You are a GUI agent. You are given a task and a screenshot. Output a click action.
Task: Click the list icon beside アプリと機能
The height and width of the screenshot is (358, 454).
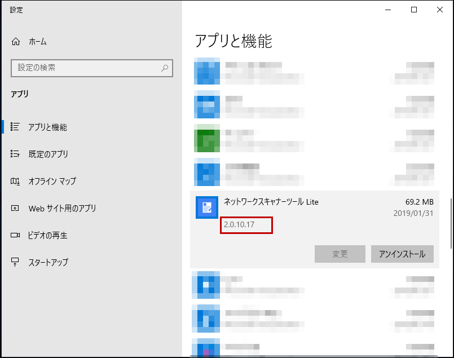coord(15,127)
